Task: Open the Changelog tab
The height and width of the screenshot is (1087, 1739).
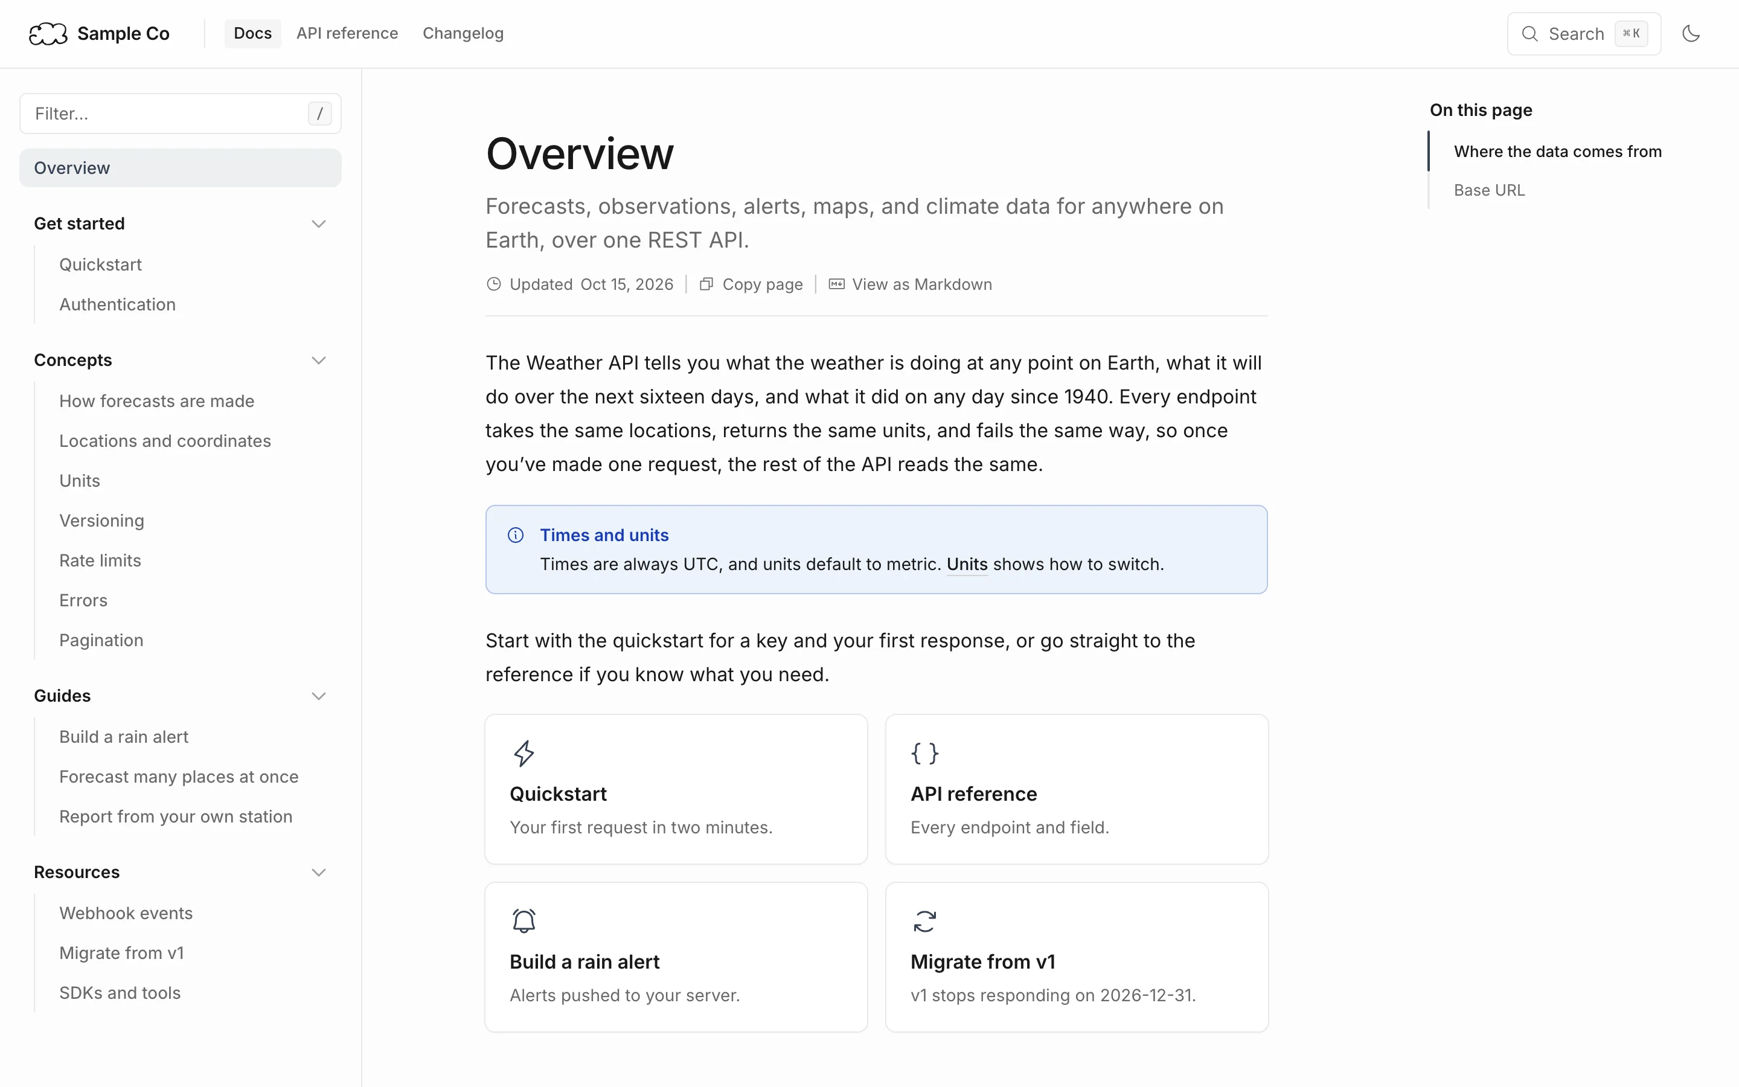Action: click(x=463, y=34)
